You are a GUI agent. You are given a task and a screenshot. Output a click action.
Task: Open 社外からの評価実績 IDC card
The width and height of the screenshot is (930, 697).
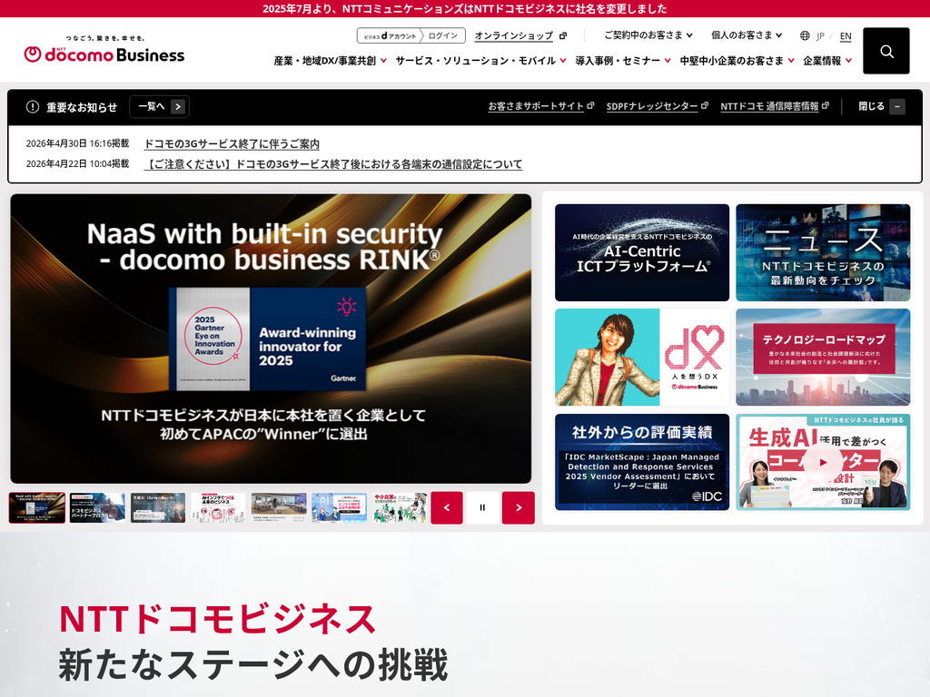point(642,462)
